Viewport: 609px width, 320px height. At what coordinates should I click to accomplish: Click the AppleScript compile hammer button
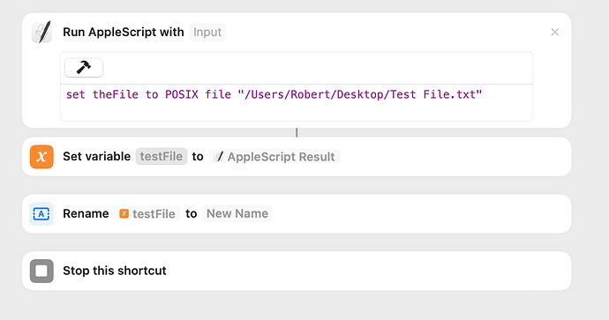click(84, 68)
